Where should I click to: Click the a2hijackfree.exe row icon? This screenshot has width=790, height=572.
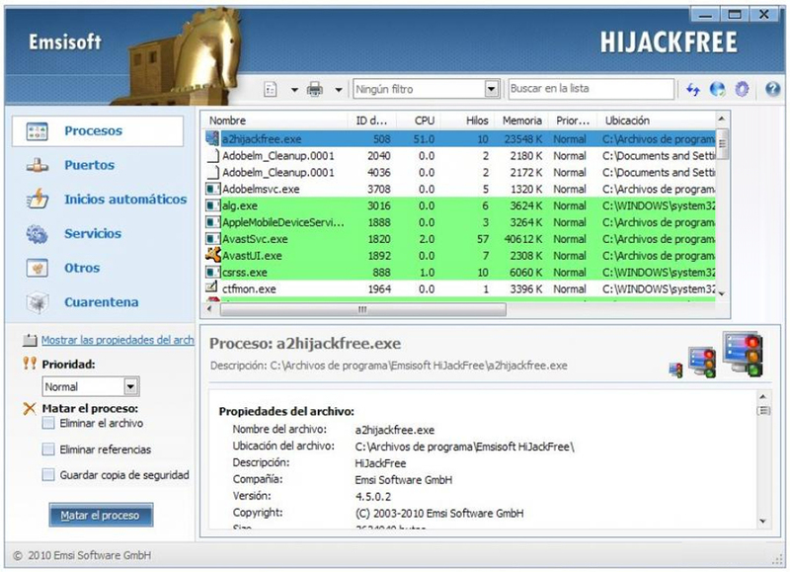pos(212,138)
